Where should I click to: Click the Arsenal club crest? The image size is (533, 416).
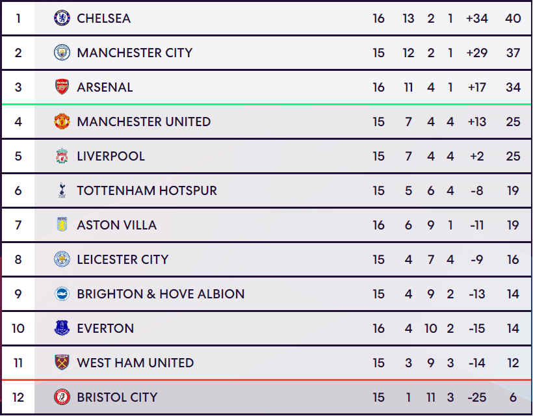point(62,87)
